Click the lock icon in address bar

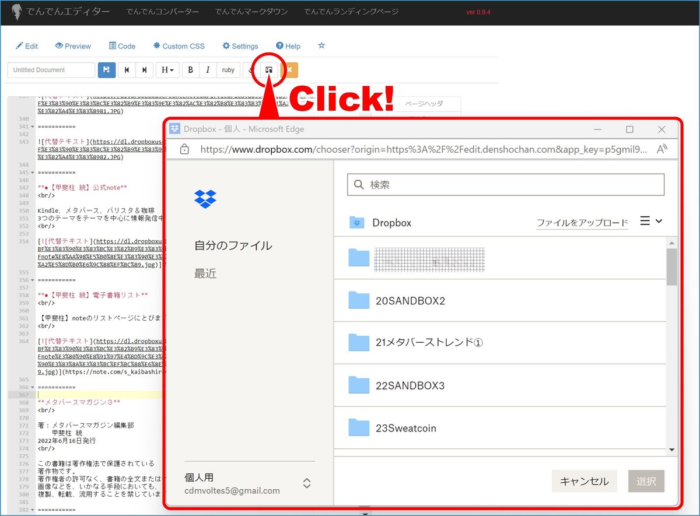(184, 149)
